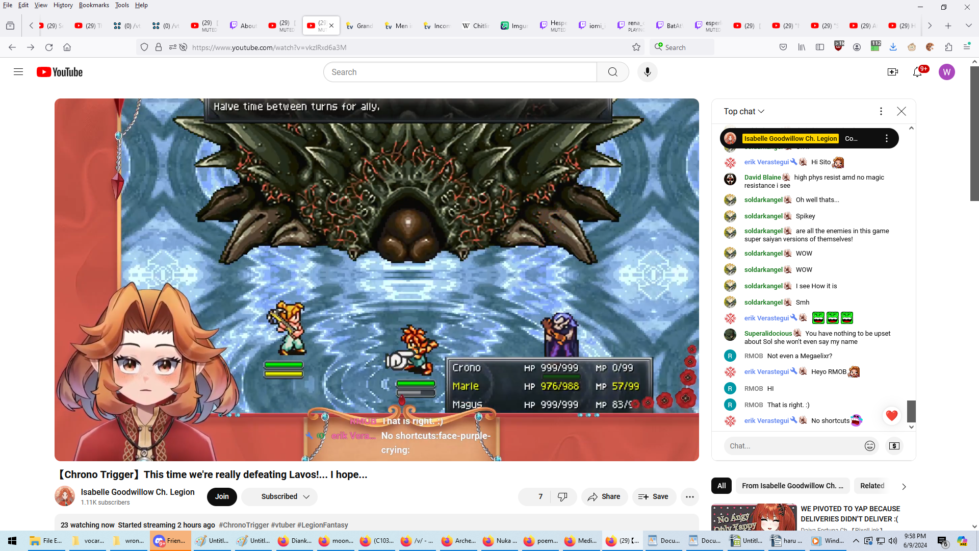Show more filter chips arrow

point(904,486)
